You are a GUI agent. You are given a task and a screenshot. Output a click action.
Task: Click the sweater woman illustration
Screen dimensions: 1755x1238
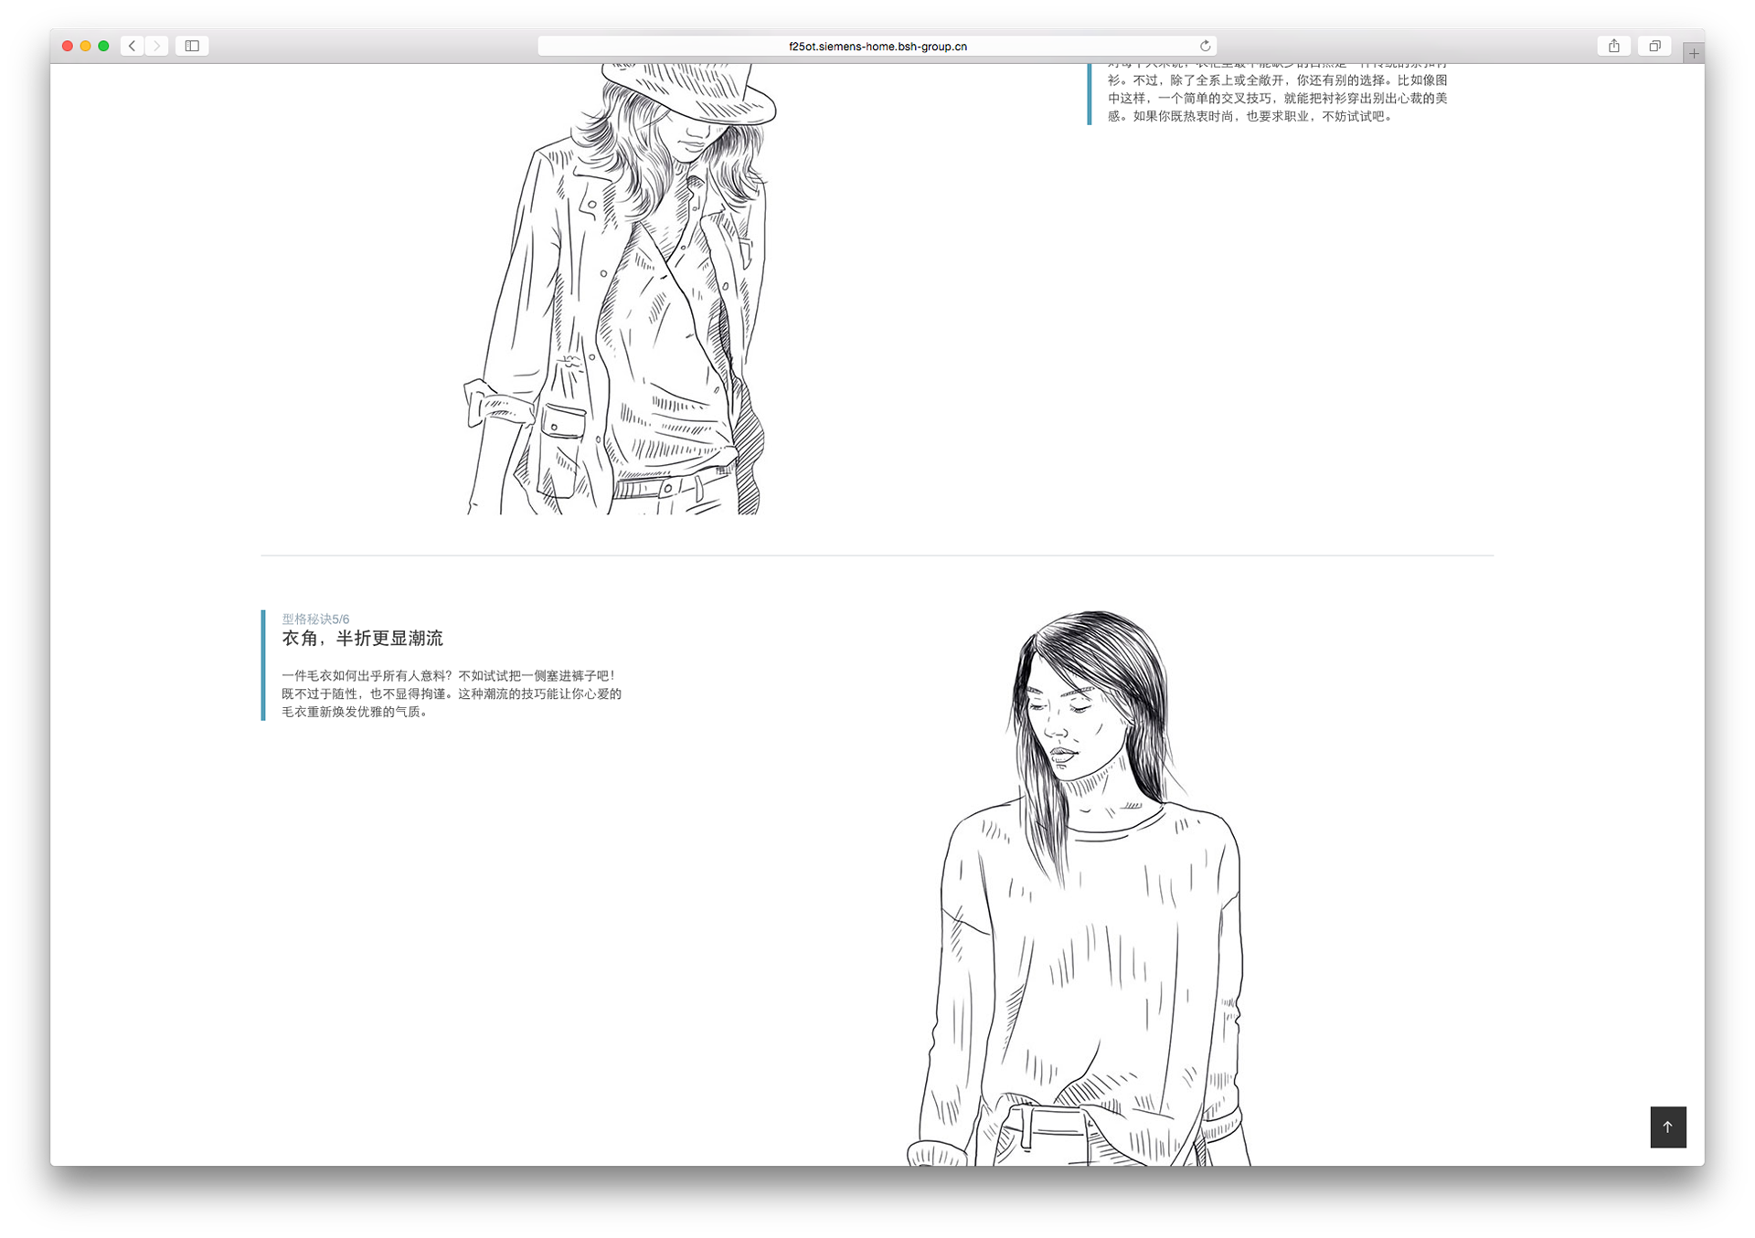pyautogui.click(x=1080, y=888)
